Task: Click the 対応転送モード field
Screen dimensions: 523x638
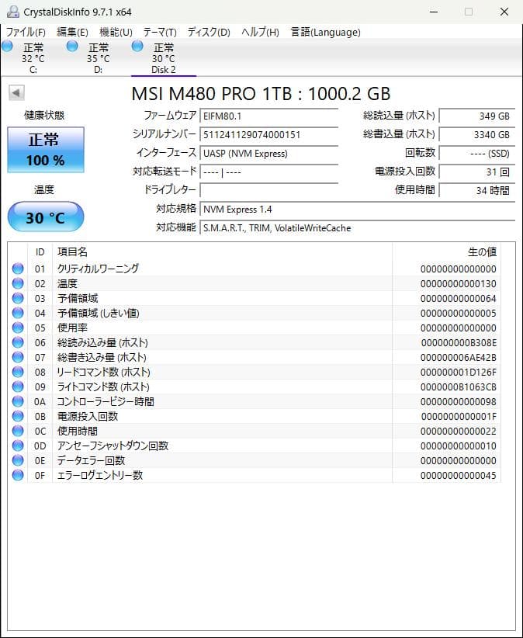Action: tap(268, 172)
